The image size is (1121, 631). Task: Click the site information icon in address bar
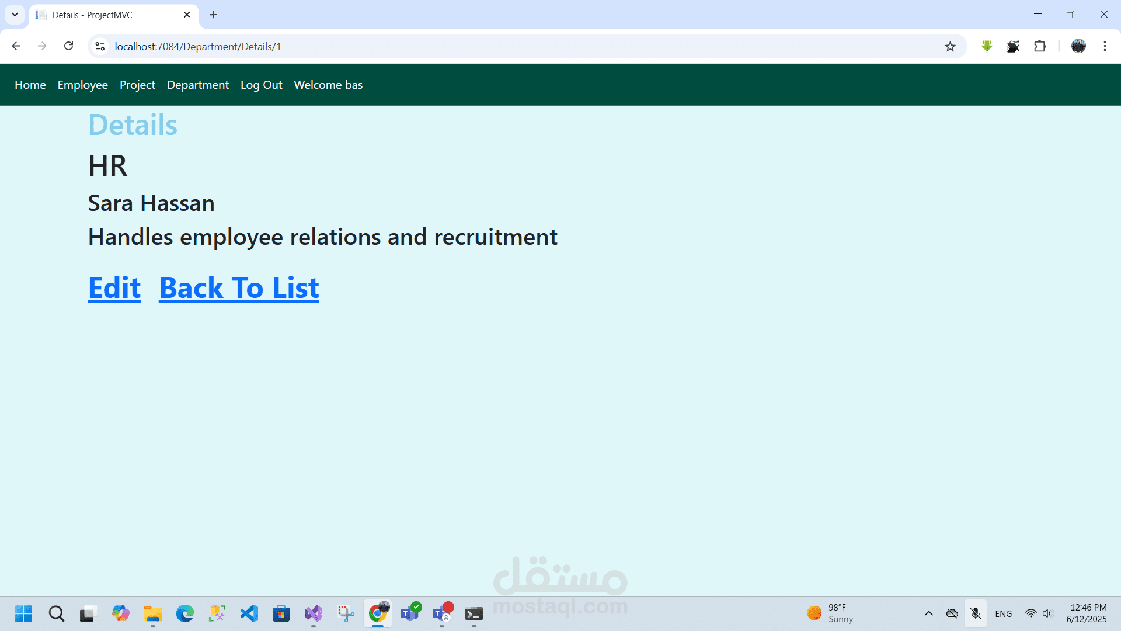[100, 46]
